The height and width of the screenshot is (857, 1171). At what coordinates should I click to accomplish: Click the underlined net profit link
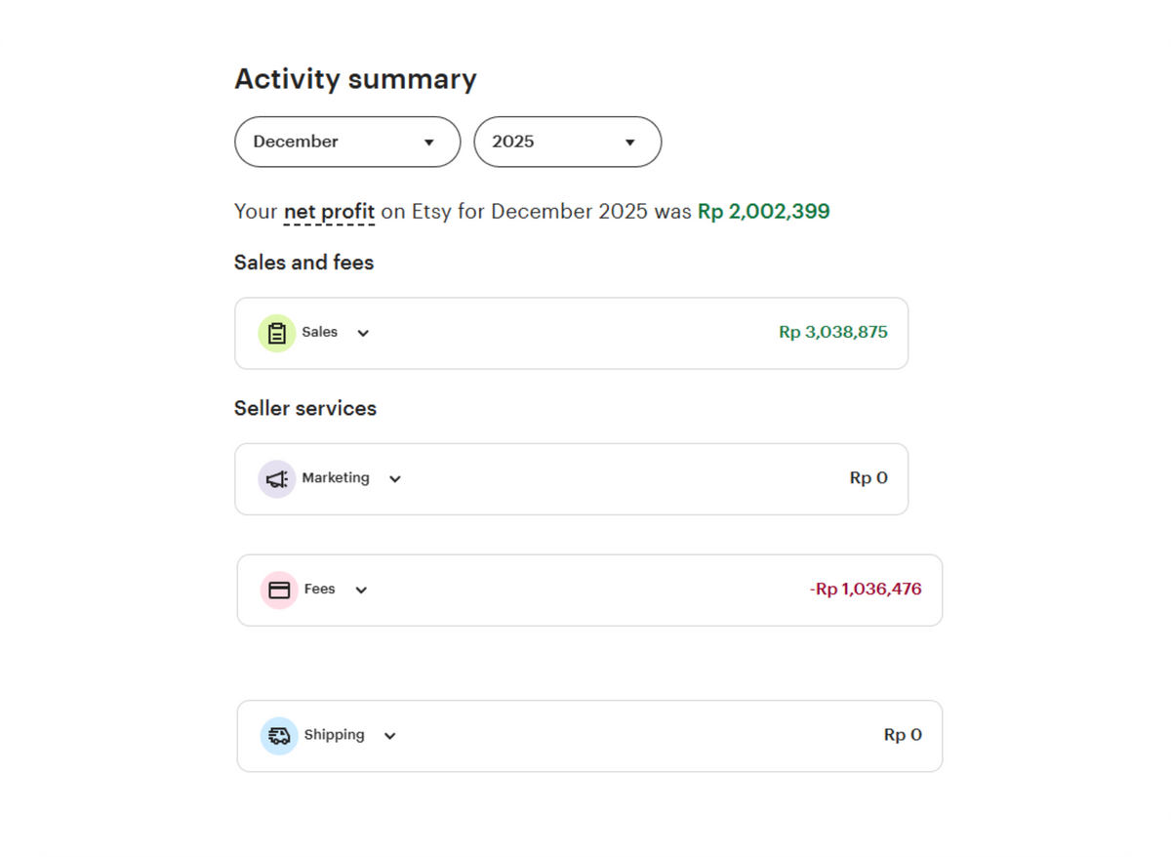329,212
